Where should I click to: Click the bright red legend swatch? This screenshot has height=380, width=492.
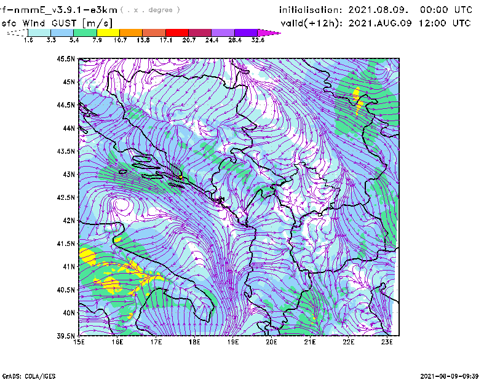coord(177,33)
